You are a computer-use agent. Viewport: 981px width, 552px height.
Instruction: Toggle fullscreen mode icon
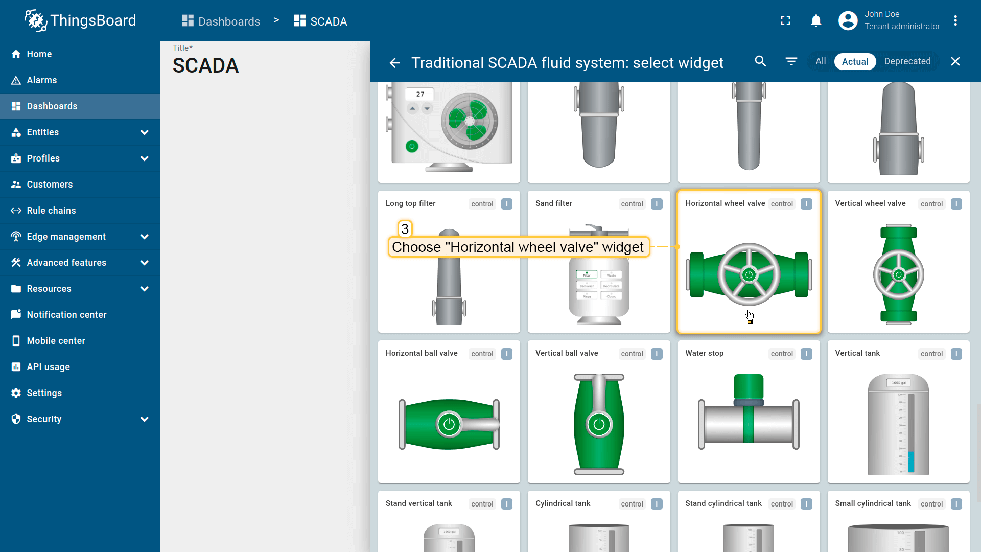785,20
